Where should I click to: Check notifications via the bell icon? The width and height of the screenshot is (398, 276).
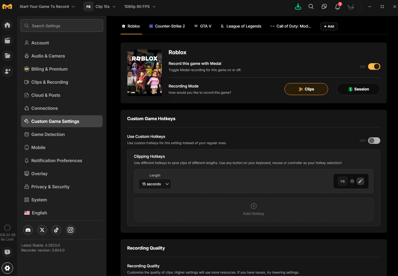(x=337, y=7)
